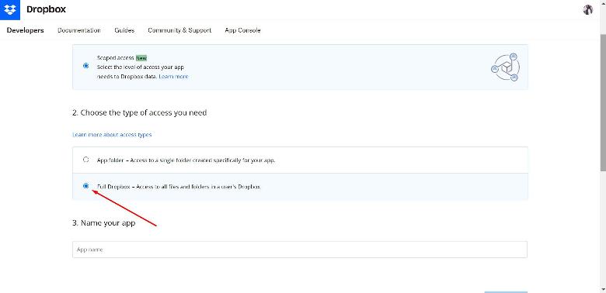Select the Full Dropbox radio option
The image size is (606, 293).
[85, 186]
